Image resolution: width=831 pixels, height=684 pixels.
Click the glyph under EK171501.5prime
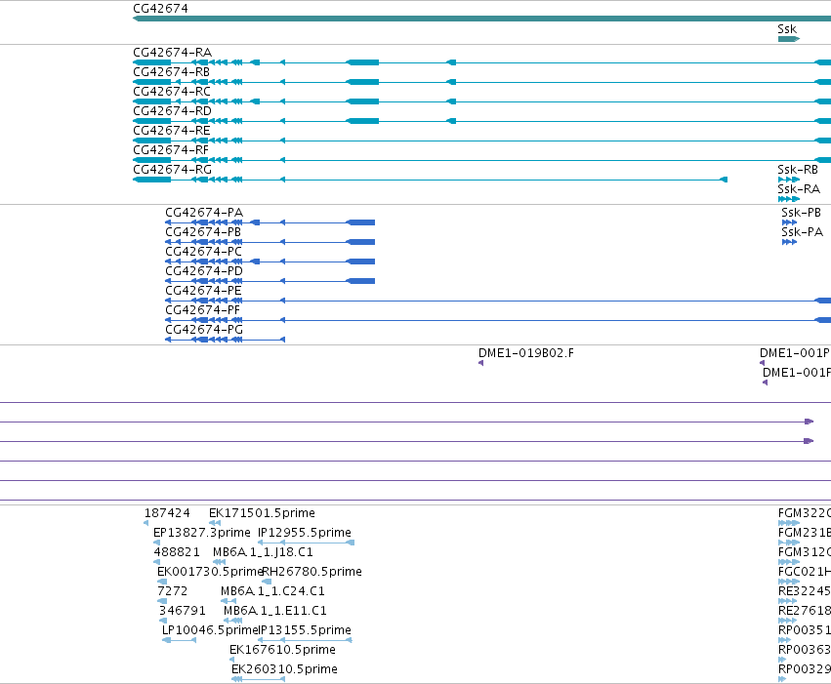tap(215, 523)
